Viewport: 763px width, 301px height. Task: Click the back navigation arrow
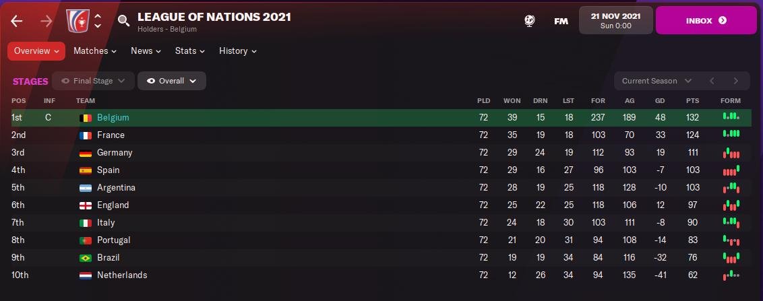coord(17,21)
